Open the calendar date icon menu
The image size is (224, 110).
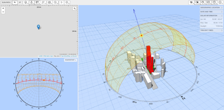[209, 2]
